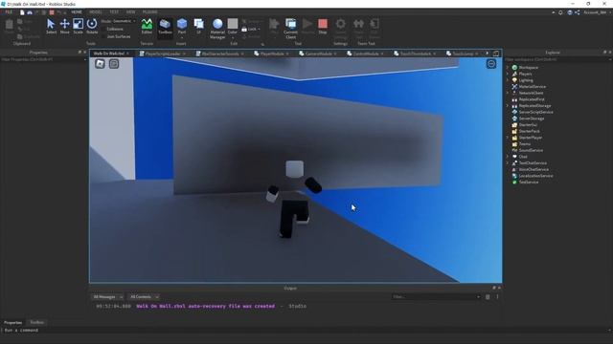This screenshot has width=613, height=344.
Task: Select the Select tool in ribbon
Action: click(51, 27)
